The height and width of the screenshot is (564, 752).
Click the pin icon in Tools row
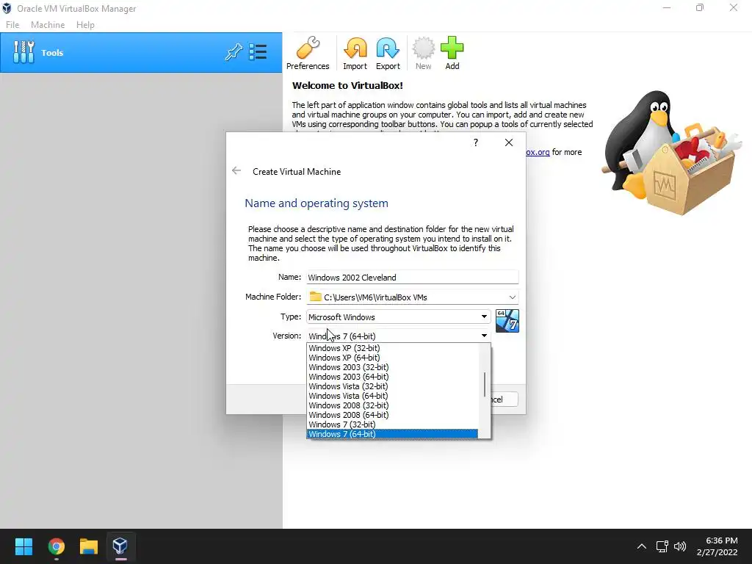click(x=234, y=52)
